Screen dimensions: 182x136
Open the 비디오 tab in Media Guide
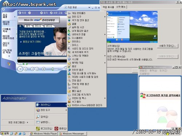coord(49,26)
